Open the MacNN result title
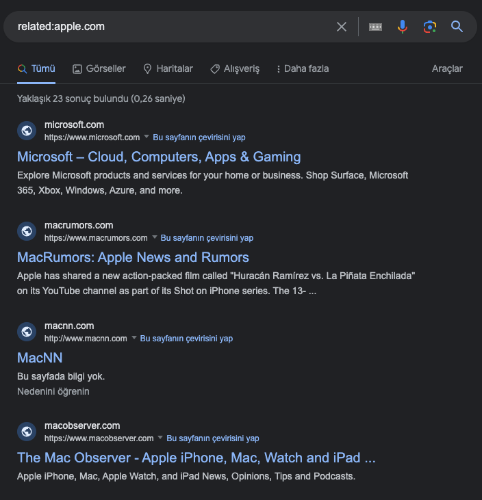This screenshot has height=500, width=482. coord(40,358)
